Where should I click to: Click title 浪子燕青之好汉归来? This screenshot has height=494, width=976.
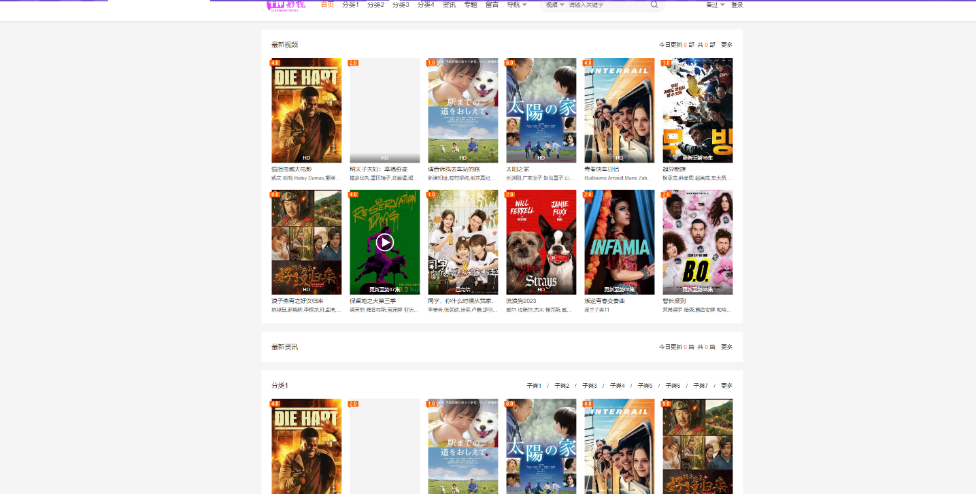(x=297, y=301)
